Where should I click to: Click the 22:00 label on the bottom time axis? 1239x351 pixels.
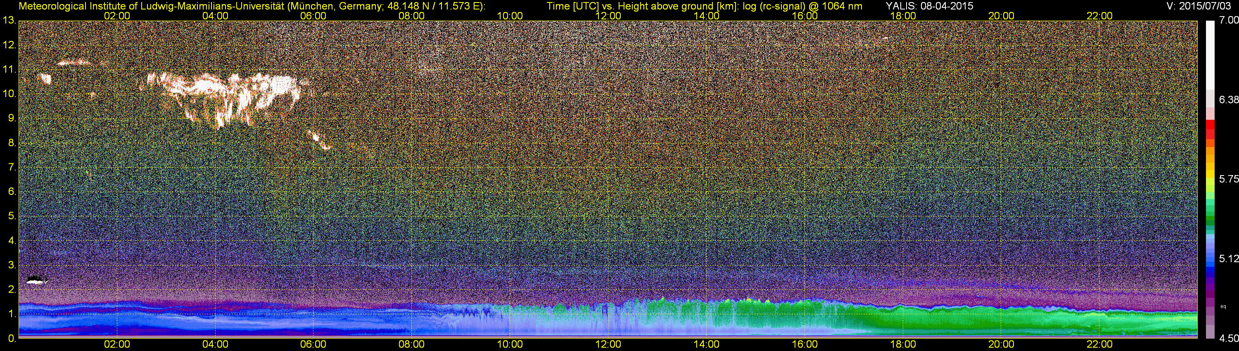coord(1099,345)
